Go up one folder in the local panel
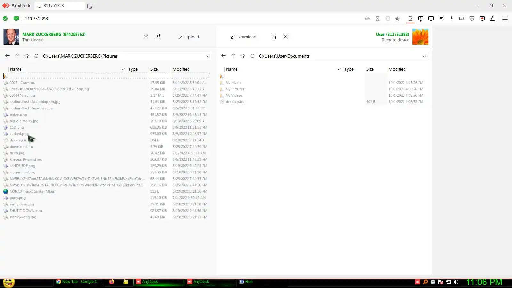This screenshot has width=512, height=288. click(17, 56)
